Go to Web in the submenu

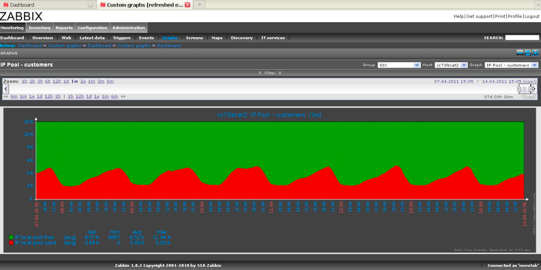[66, 38]
